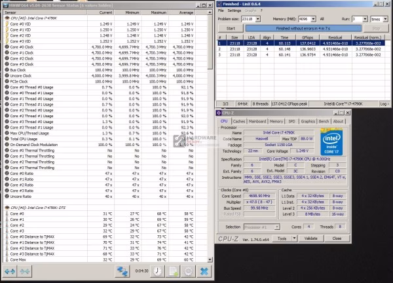Click the icon next to On-Demand Clock Modulation
This screenshot has height=283, width=393.
point(7,145)
